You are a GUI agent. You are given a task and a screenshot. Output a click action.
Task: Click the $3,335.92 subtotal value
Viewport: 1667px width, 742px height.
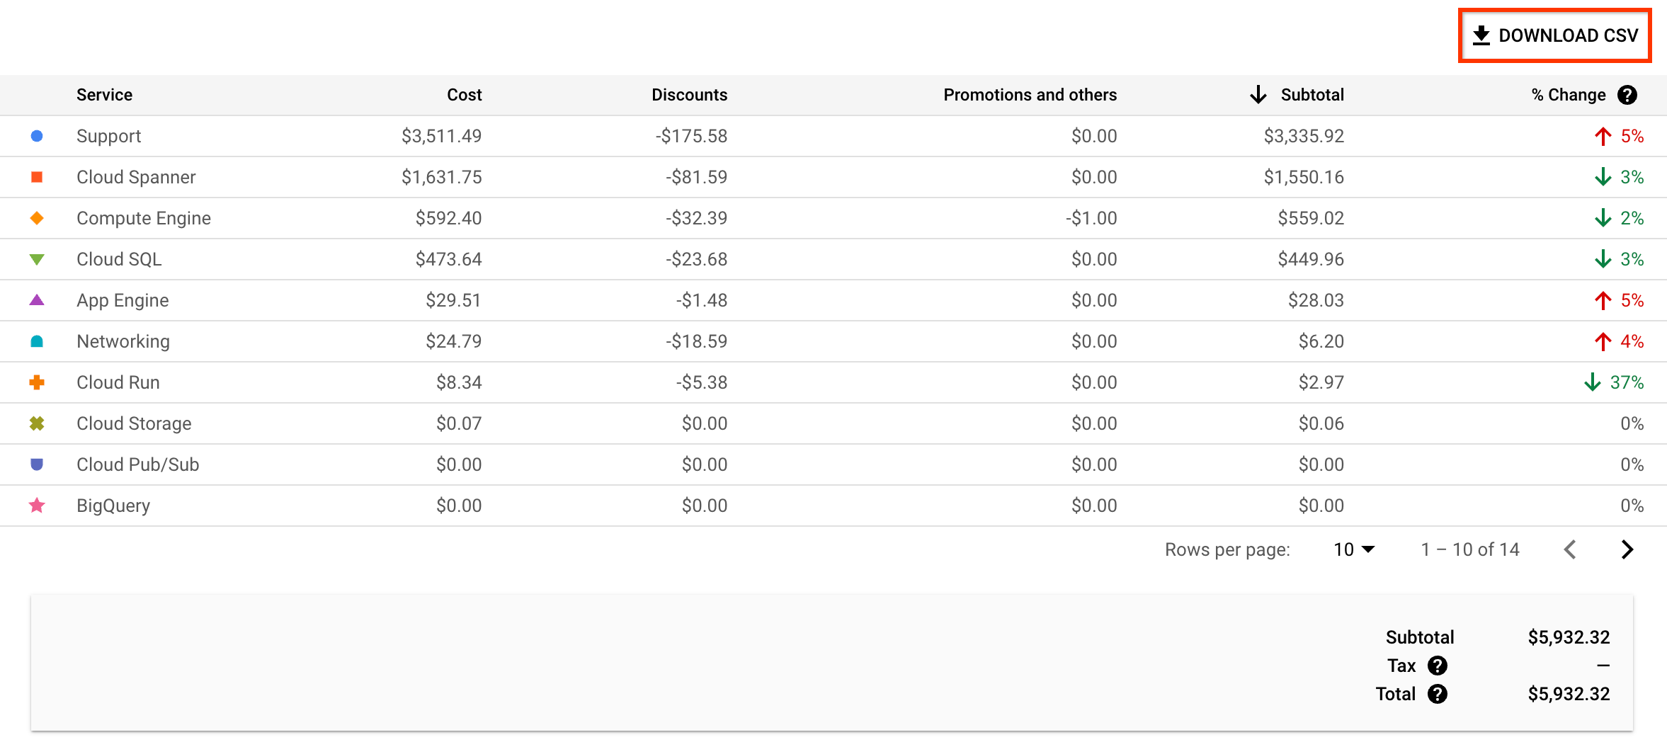click(x=1304, y=136)
